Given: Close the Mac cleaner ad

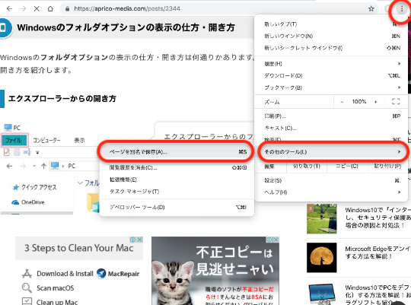Looking at the screenshot, I should click(x=140, y=240).
